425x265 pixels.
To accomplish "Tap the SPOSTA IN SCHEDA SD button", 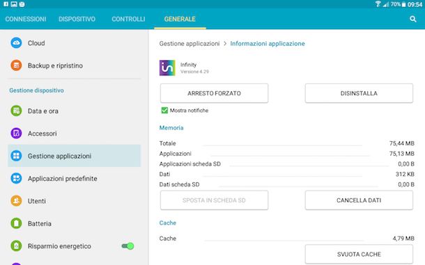I will coord(214,200).
